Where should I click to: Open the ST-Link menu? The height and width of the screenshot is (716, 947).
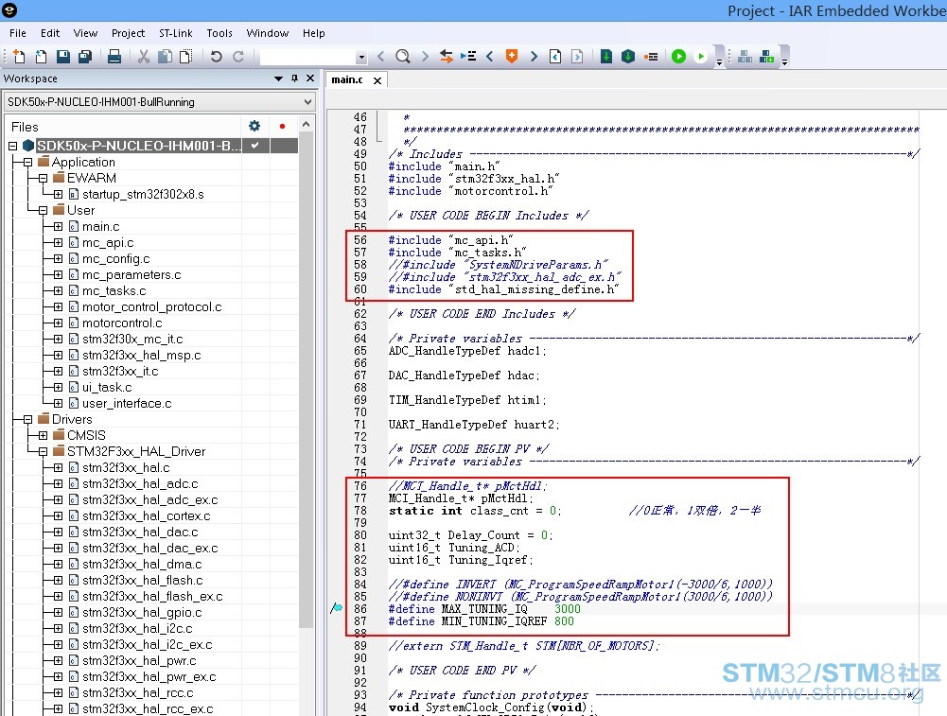(x=176, y=33)
